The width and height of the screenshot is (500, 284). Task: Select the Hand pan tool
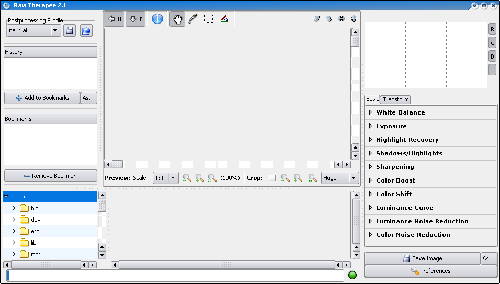coord(177,19)
